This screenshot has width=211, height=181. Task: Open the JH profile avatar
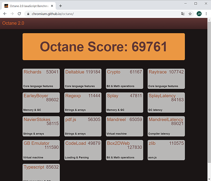199,14
